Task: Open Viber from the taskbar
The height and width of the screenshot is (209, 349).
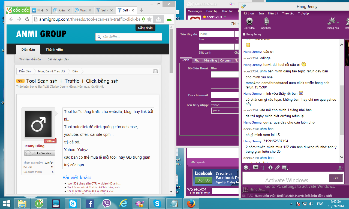Action: click(x=107, y=204)
